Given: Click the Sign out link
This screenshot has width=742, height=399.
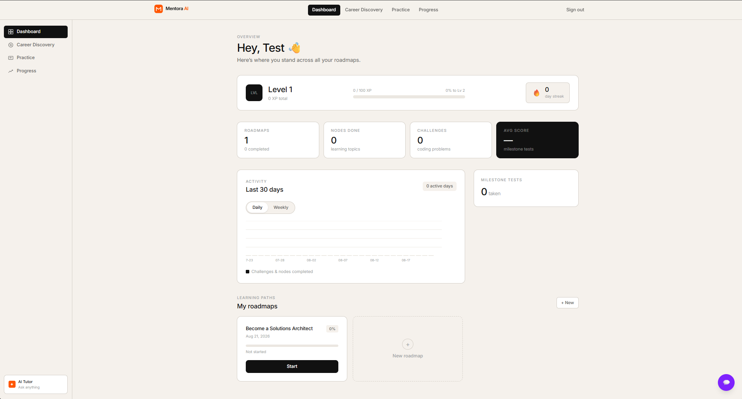Looking at the screenshot, I should coord(575,10).
